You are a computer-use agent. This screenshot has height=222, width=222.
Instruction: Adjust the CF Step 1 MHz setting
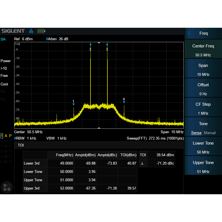(x=203, y=109)
